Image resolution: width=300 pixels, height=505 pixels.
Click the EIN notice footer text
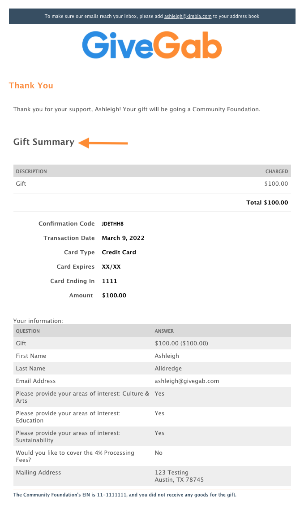click(x=125, y=495)
